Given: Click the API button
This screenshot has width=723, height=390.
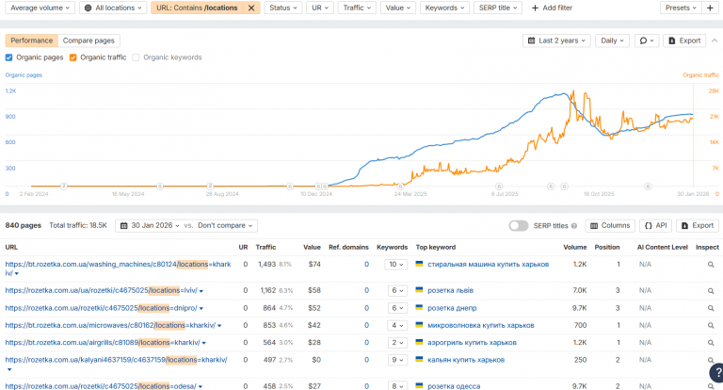Looking at the screenshot, I should coord(655,226).
